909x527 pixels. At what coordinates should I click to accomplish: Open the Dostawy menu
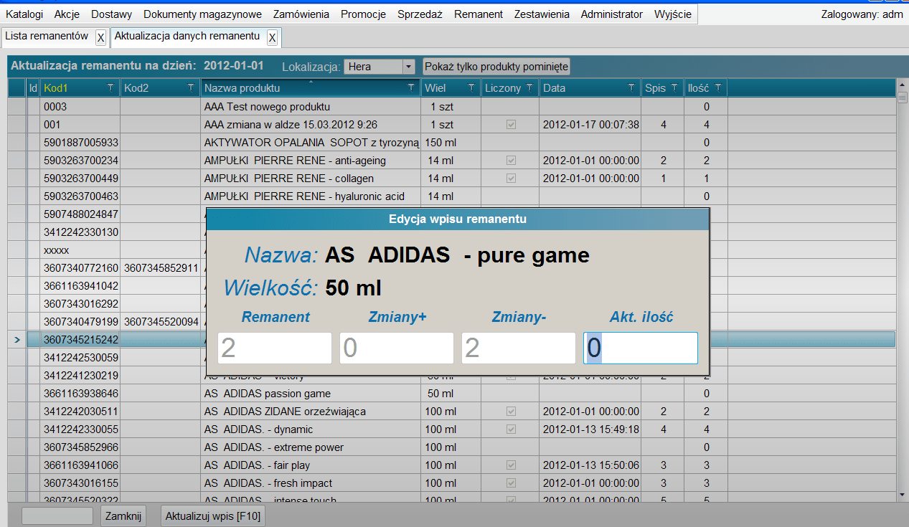(x=111, y=14)
